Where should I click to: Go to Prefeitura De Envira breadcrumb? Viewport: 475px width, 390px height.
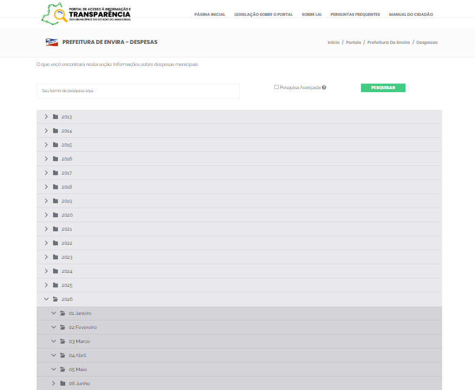[x=388, y=43]
